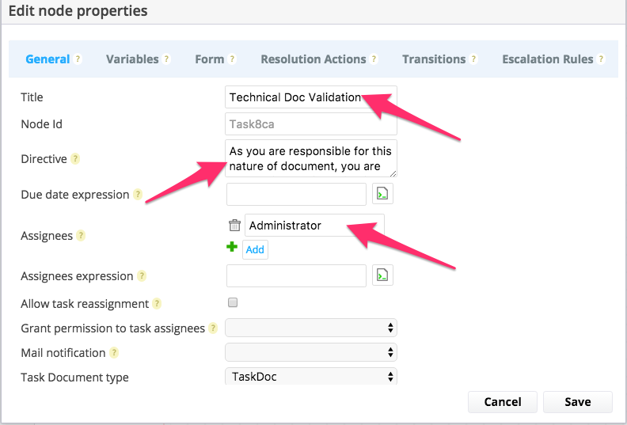The width and height of the screenshot is (627, 425).
Task: View help for Allow task reassignment
Action: click(158, 304)
